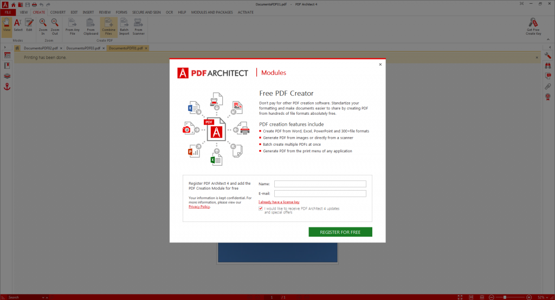Open the EDIT ribbon tab

click(x=74, y=12)
